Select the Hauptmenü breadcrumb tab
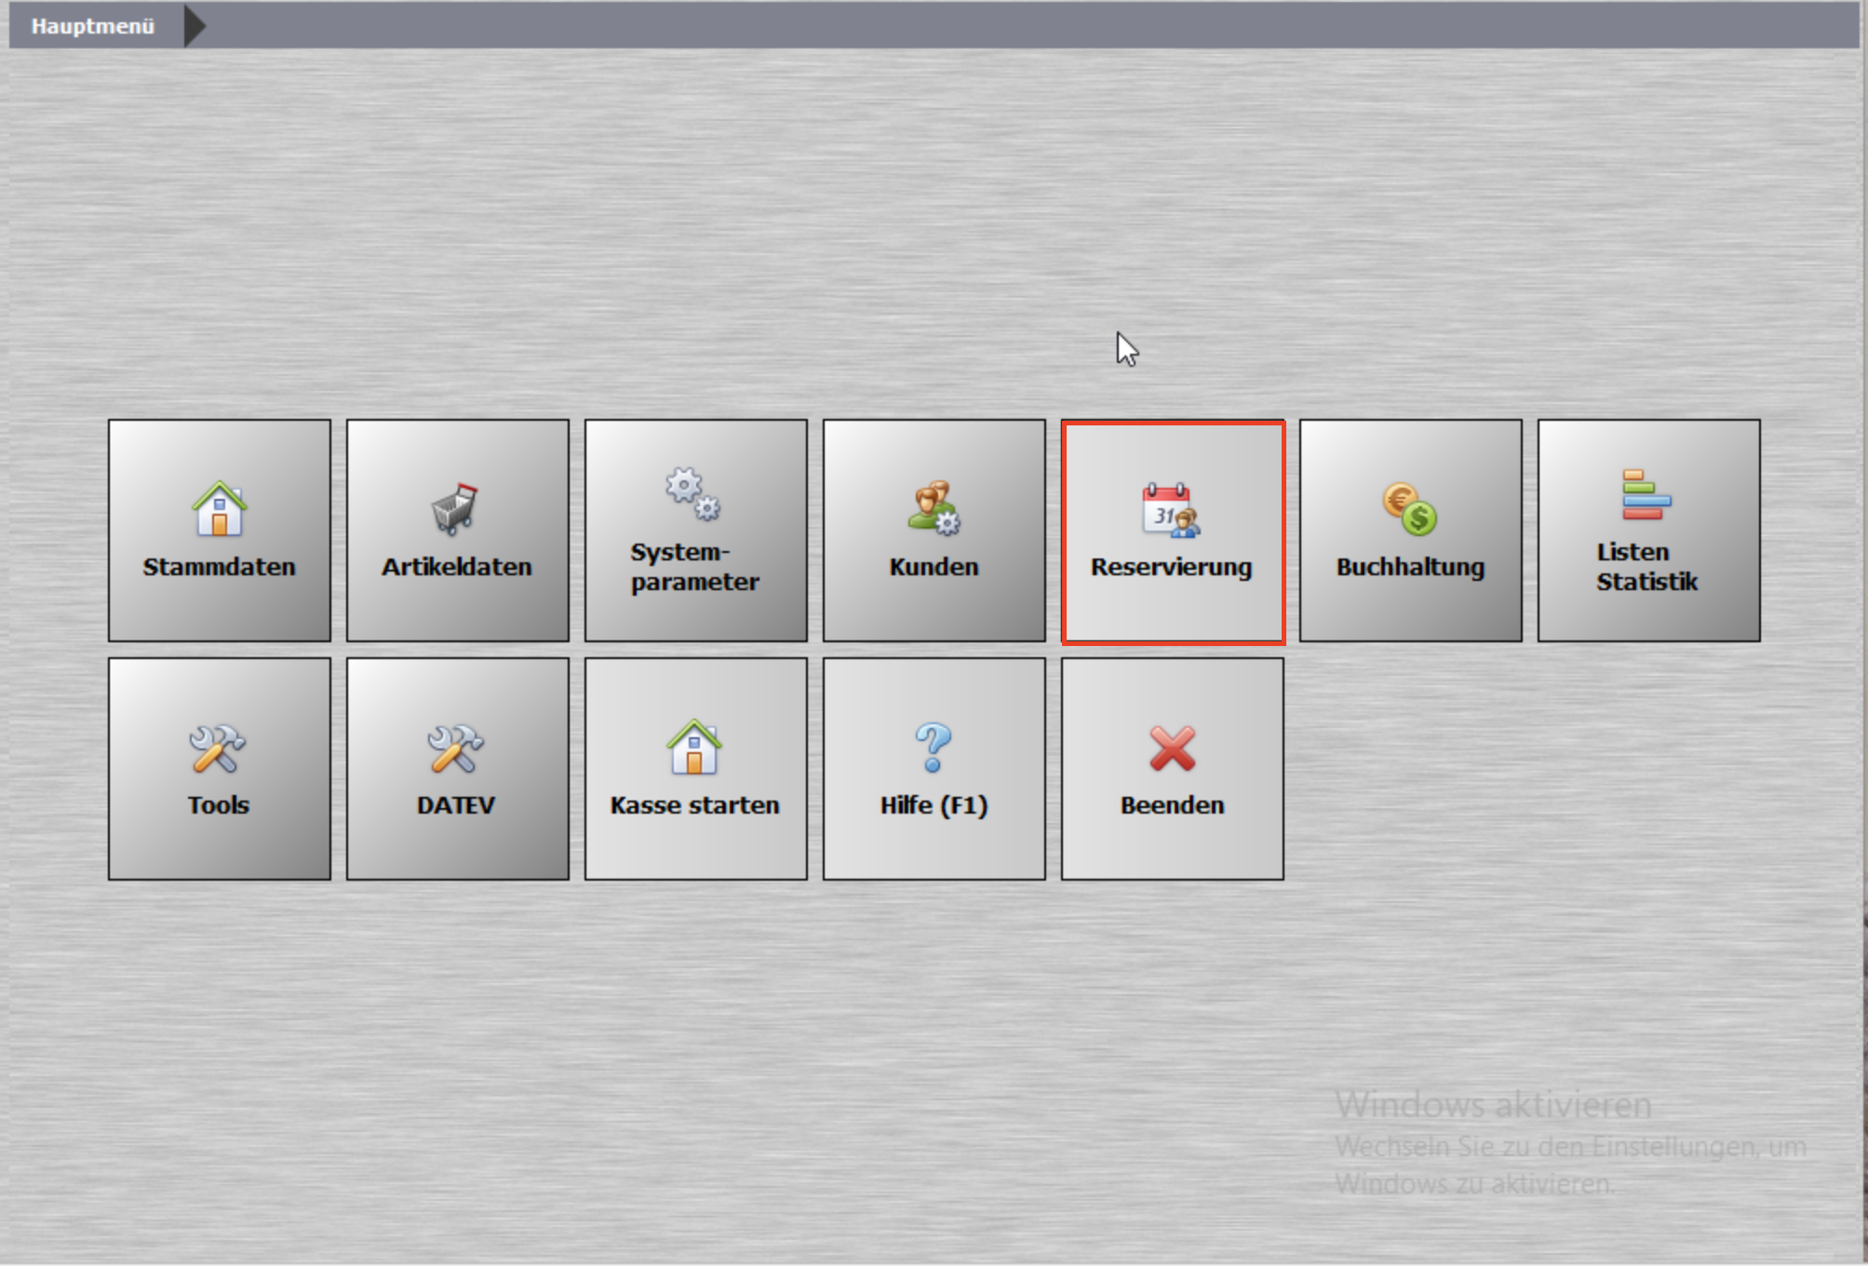The width and height of the screenshot is (1868, 1266). click(93, 26)
